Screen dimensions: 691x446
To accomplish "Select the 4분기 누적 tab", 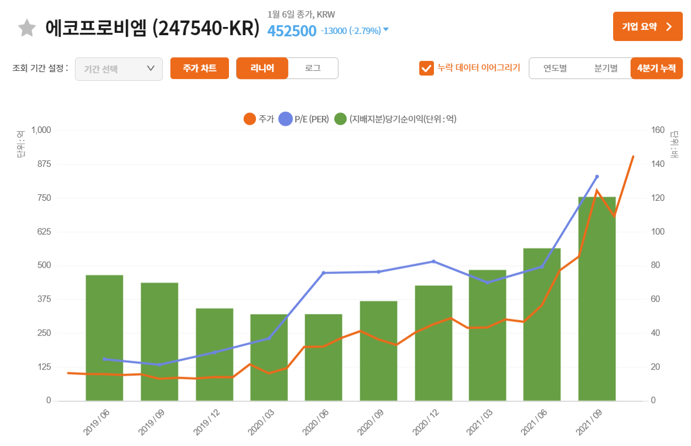I will pyautogui.click(x=656, y=68).
